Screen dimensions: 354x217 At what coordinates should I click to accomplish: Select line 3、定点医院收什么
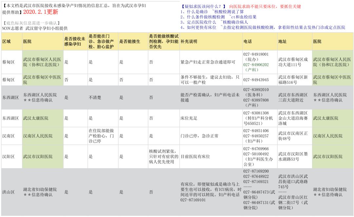[214, 22]
